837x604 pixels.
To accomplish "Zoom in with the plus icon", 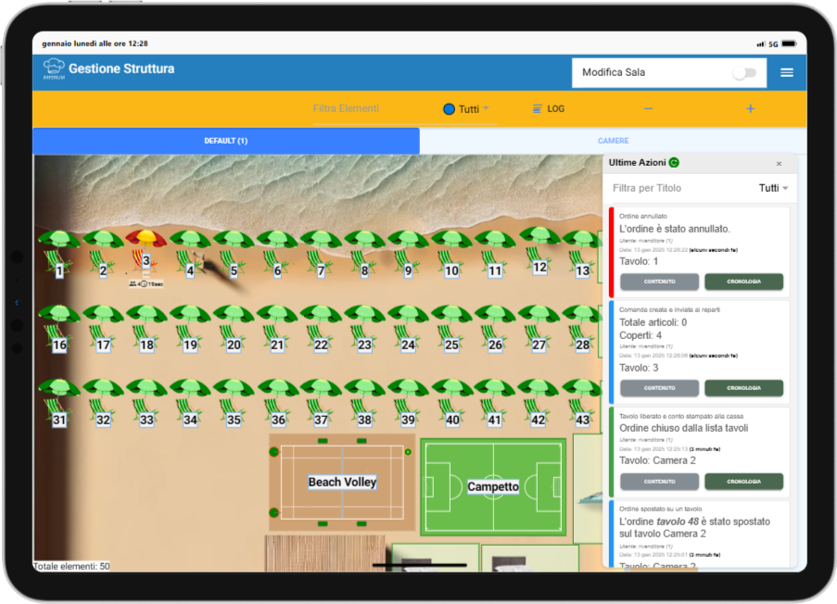I will [x=750, y=108].
